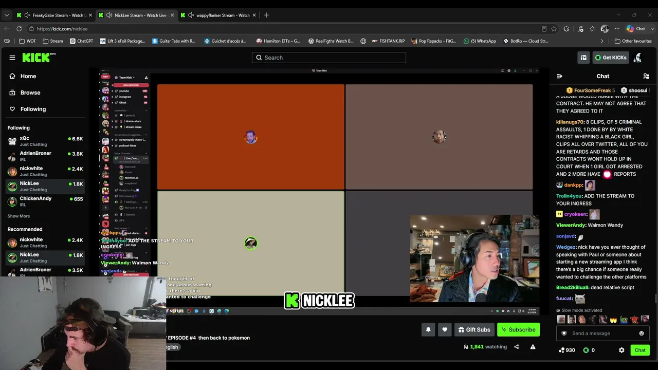
Task: Open ChickenAndy's channel in the Following list
Action: [45, 201]
